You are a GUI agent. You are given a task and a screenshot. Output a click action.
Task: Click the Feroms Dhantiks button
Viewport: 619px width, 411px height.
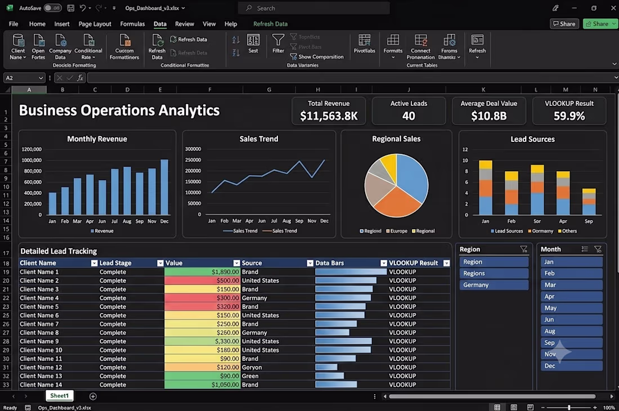pyautogui.click(x=449, y=47)
